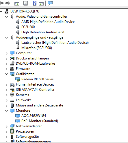Click the mouse icon beside Mäuse und andere Zeigegeräte
This screenshot has width=128, height=143.
(x=12, y=105)
